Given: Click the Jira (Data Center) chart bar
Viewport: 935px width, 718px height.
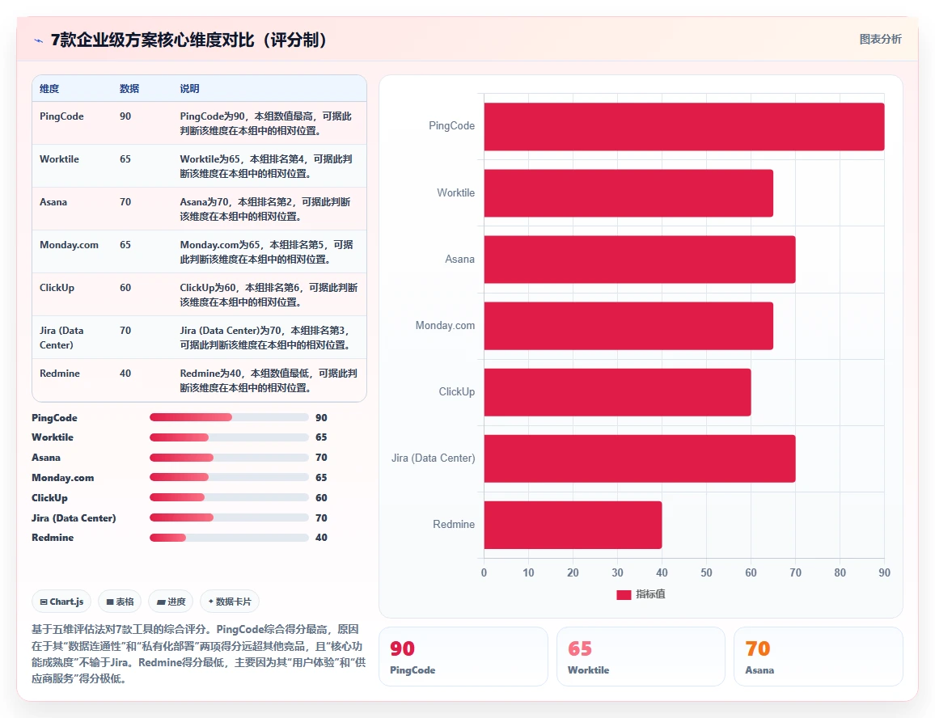Looking at the screenshot, I should pos(640,458).
